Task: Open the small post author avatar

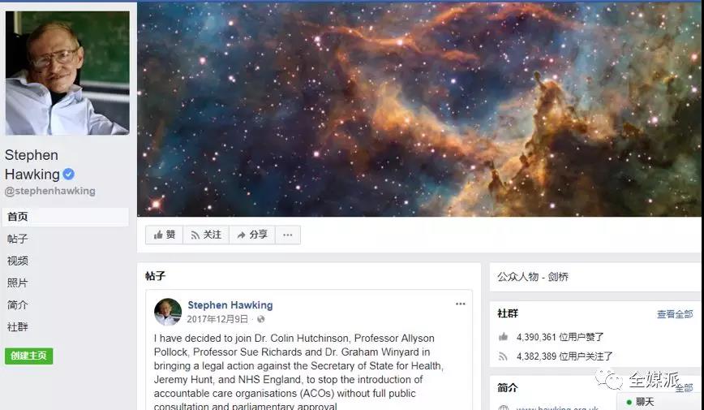Action: (168, 312)
